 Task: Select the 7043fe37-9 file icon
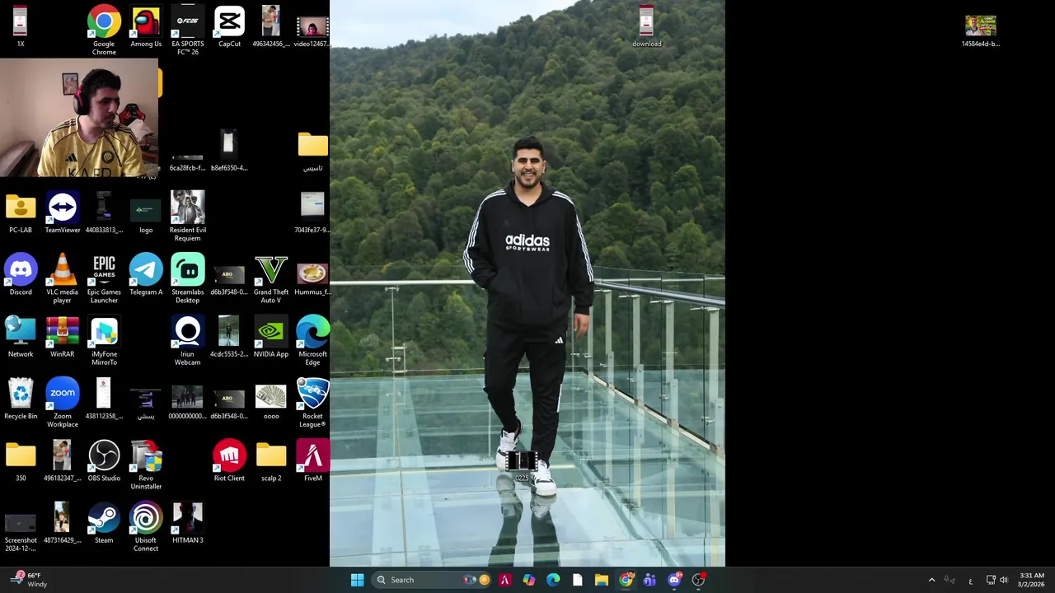pos(312,213)
